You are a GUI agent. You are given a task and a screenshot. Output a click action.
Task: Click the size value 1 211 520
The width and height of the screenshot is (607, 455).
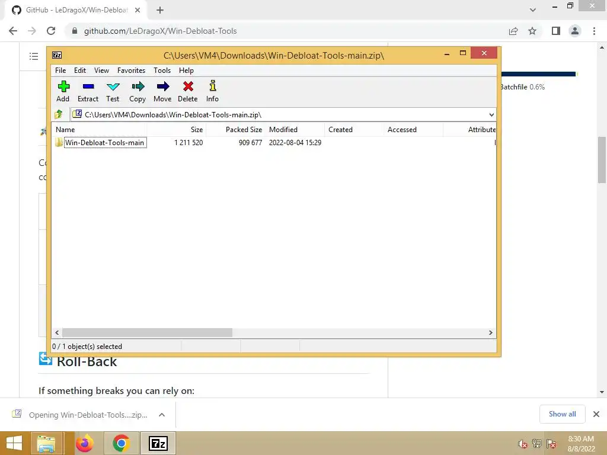click(x=189, y=142)
